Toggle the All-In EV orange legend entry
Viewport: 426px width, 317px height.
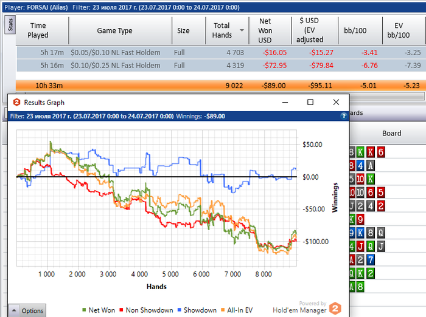237,310
